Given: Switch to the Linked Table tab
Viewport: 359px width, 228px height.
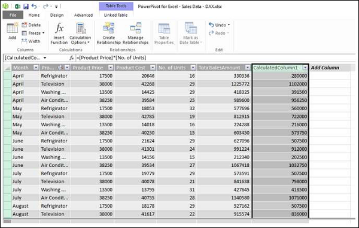Looking at the screenshot, I should coord(115,15).
